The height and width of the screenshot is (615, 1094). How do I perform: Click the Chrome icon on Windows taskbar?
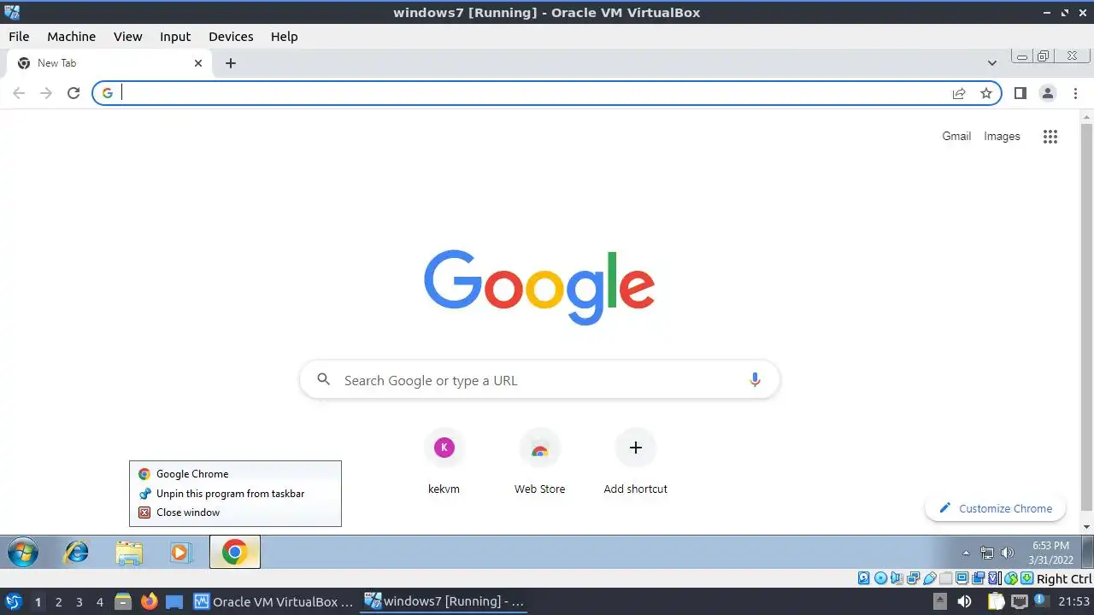coord(235,553)
